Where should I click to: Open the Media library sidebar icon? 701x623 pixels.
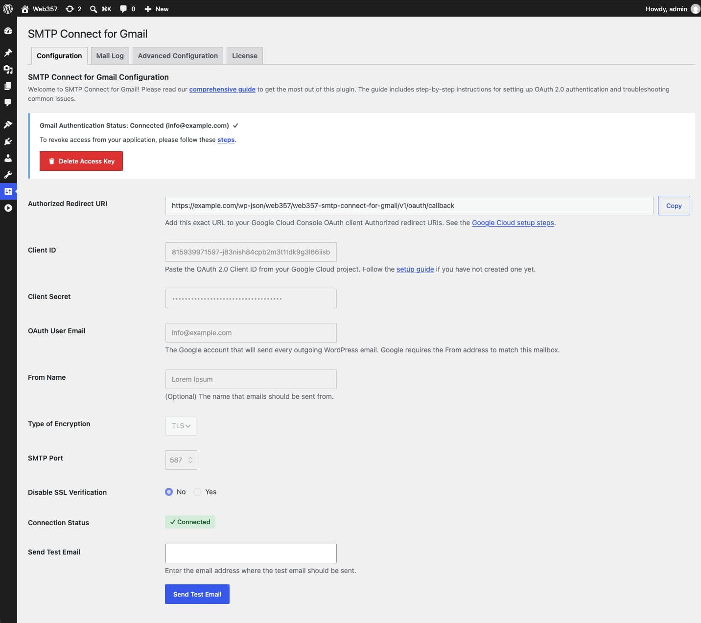(8, 69)
